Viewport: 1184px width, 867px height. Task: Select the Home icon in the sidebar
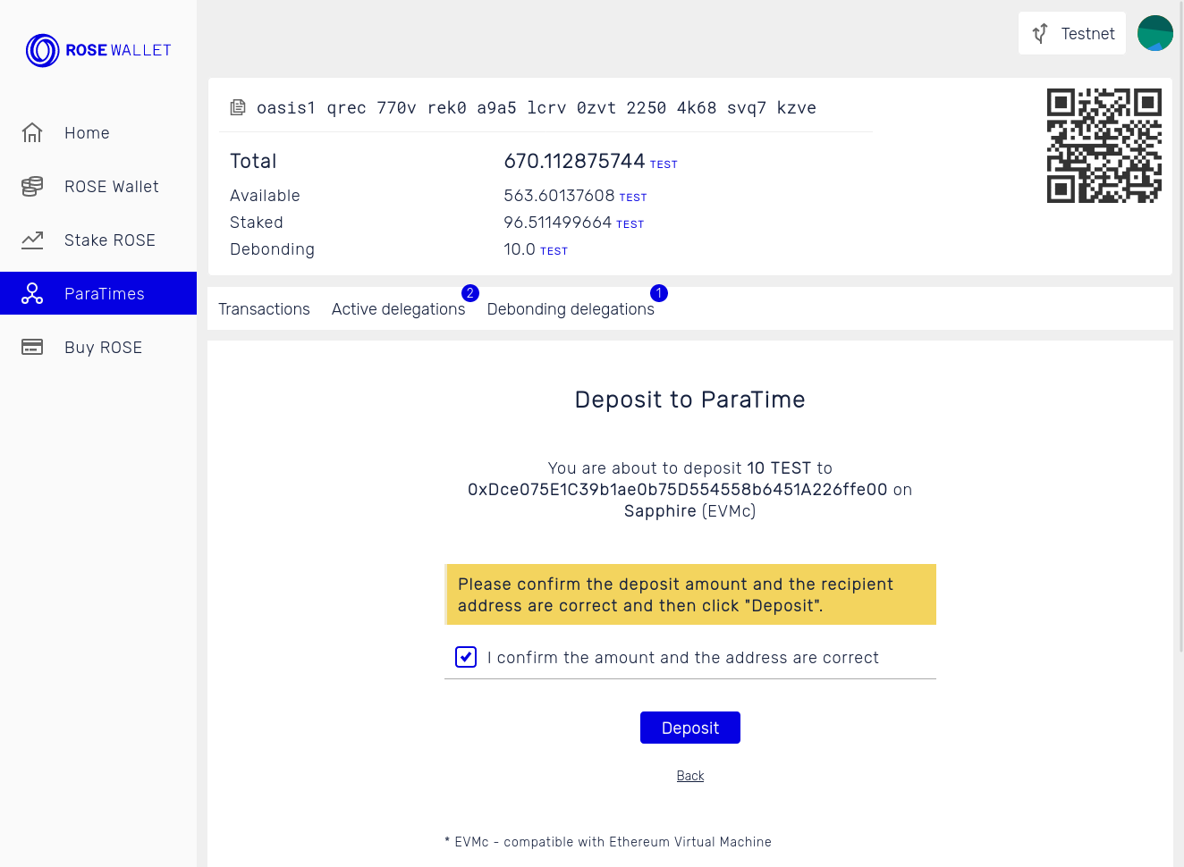coord(32,132)
